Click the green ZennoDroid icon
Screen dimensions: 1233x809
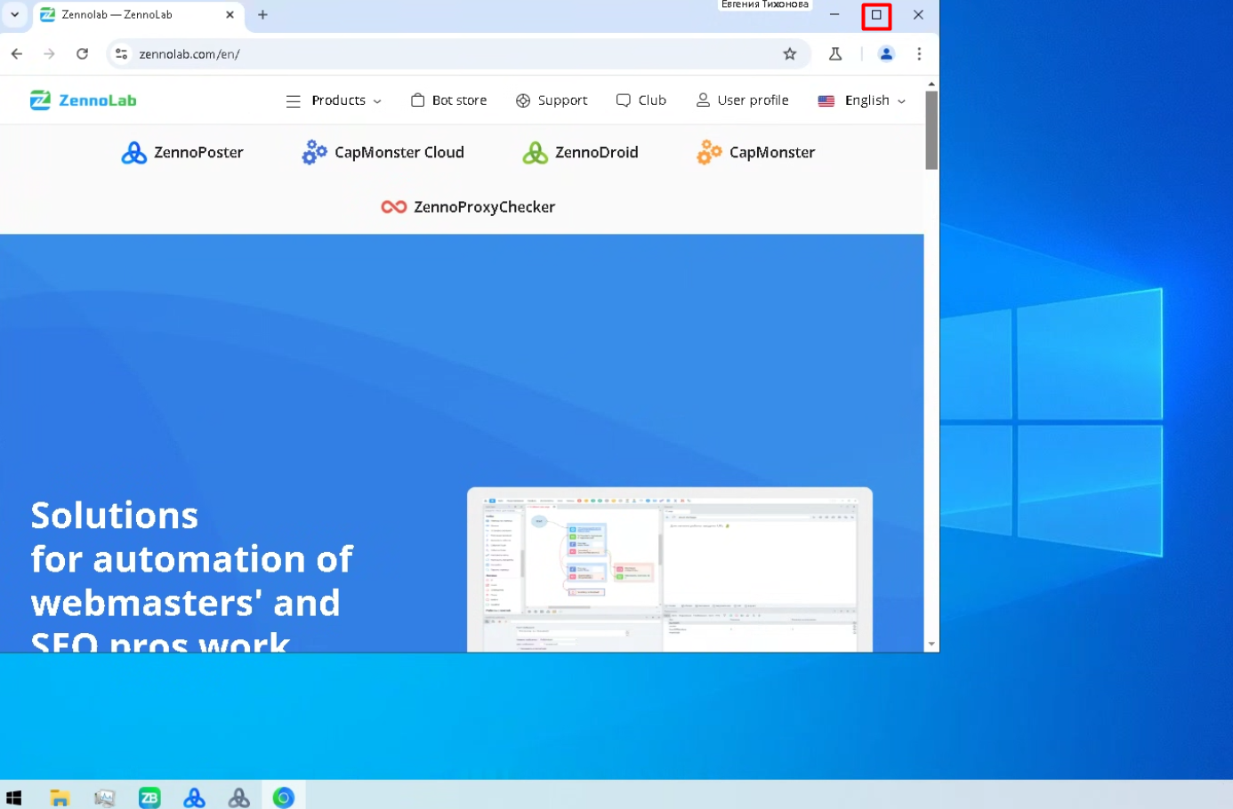click(x=536, y=153)
